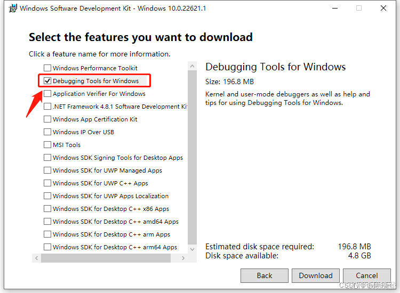Click the Download button
This screenshot has height=293, width=400.
pos(316,275)
